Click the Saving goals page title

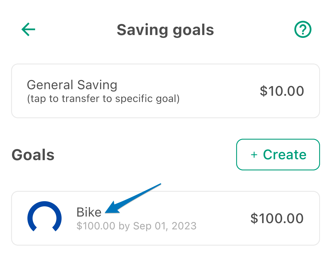165,30
